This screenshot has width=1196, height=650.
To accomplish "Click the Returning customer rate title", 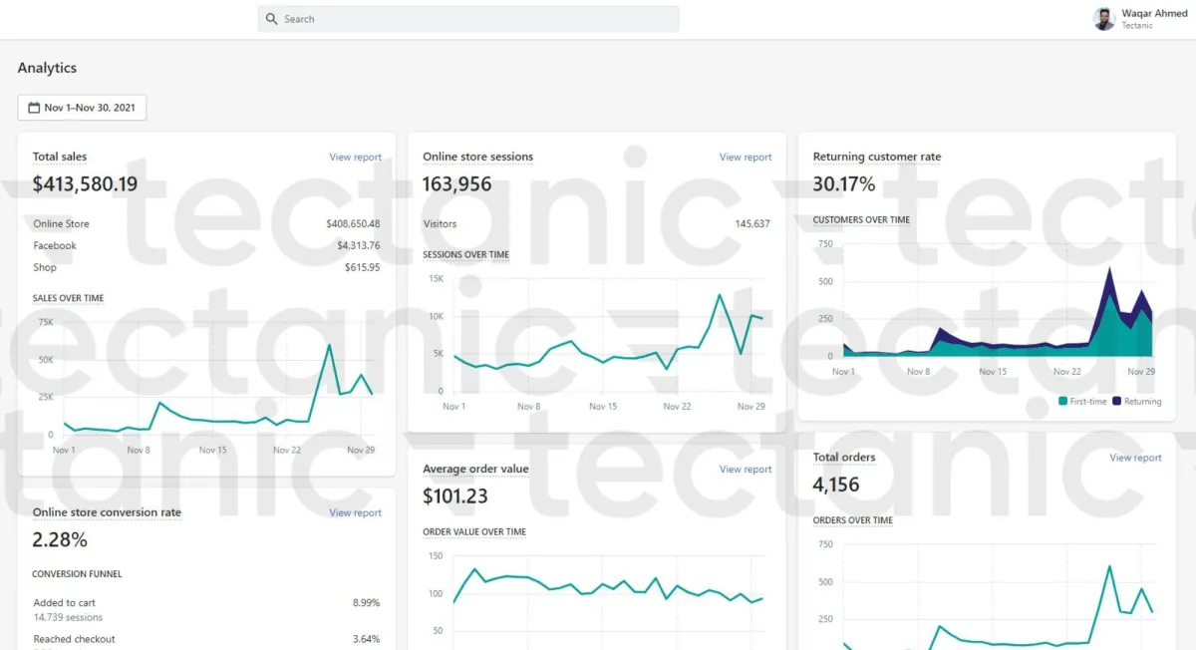I will pyautogui.click(x=877, y=157).
